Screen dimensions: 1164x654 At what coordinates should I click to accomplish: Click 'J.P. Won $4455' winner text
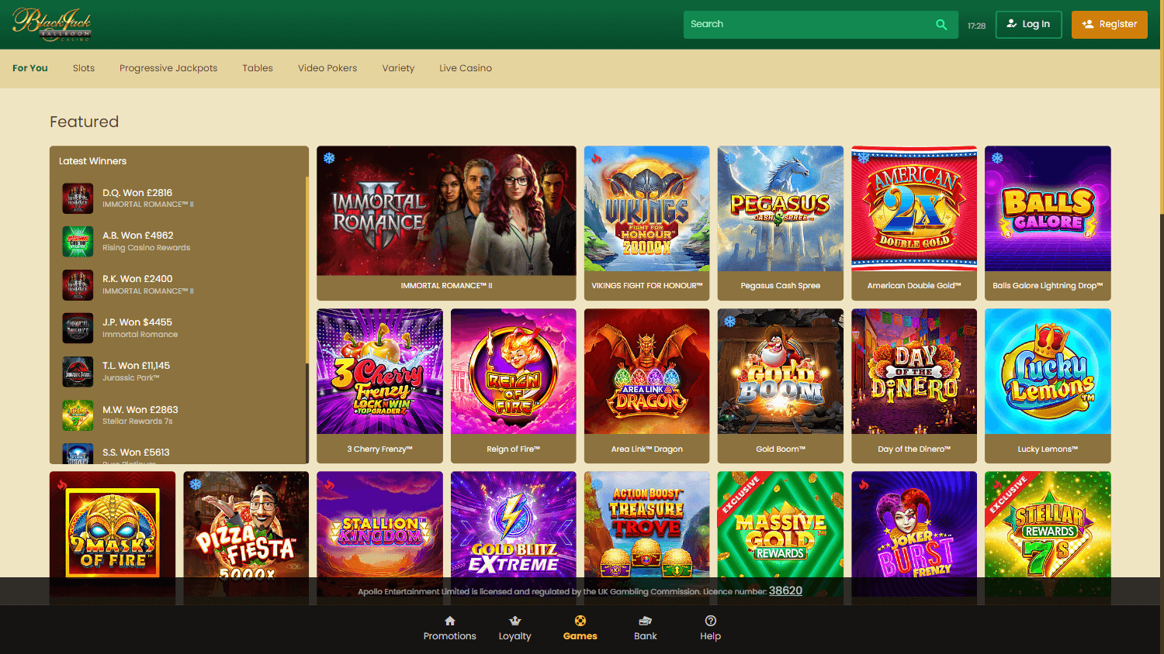pos(137,322)
